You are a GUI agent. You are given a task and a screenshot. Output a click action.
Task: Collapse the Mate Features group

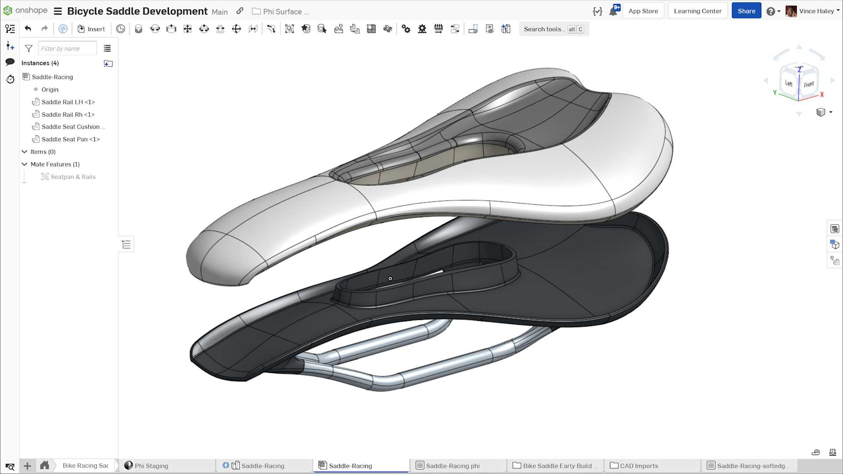point(25,164)
